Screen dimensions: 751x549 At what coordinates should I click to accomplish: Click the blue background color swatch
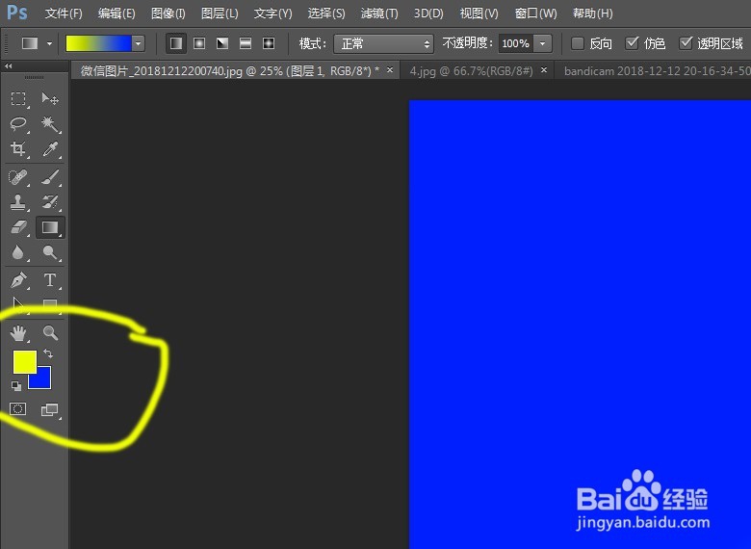click(x=43, y=380)
